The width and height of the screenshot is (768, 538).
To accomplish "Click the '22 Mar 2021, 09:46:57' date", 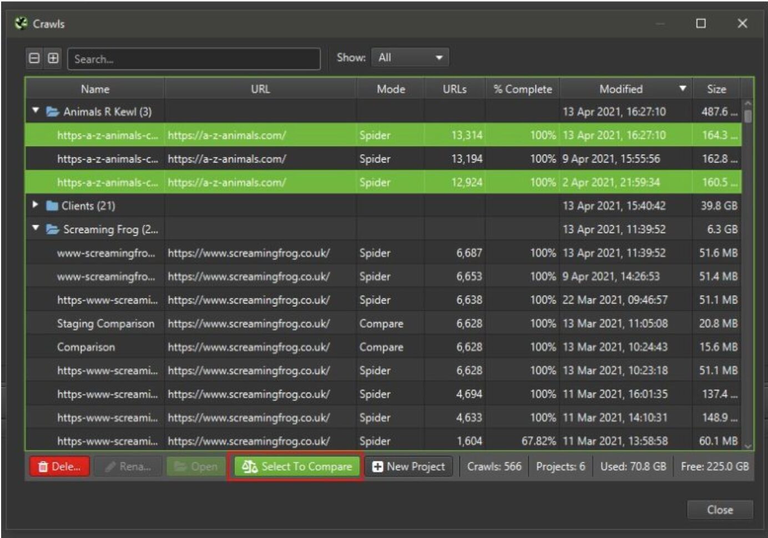I will (615, 300).
